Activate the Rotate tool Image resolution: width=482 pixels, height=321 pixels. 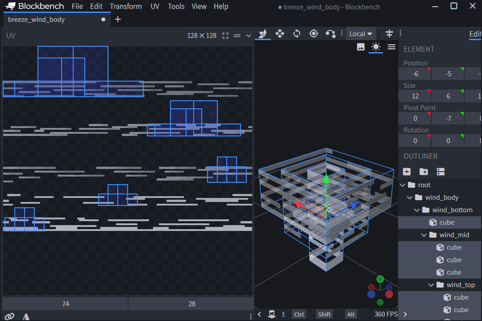297,33
